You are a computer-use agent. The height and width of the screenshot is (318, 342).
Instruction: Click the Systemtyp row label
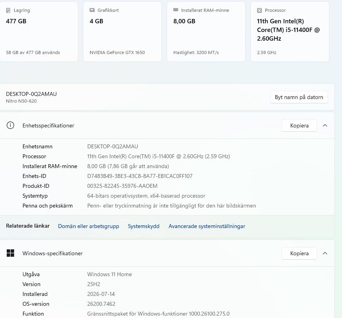pyautogui.click(x=35, y=196)
